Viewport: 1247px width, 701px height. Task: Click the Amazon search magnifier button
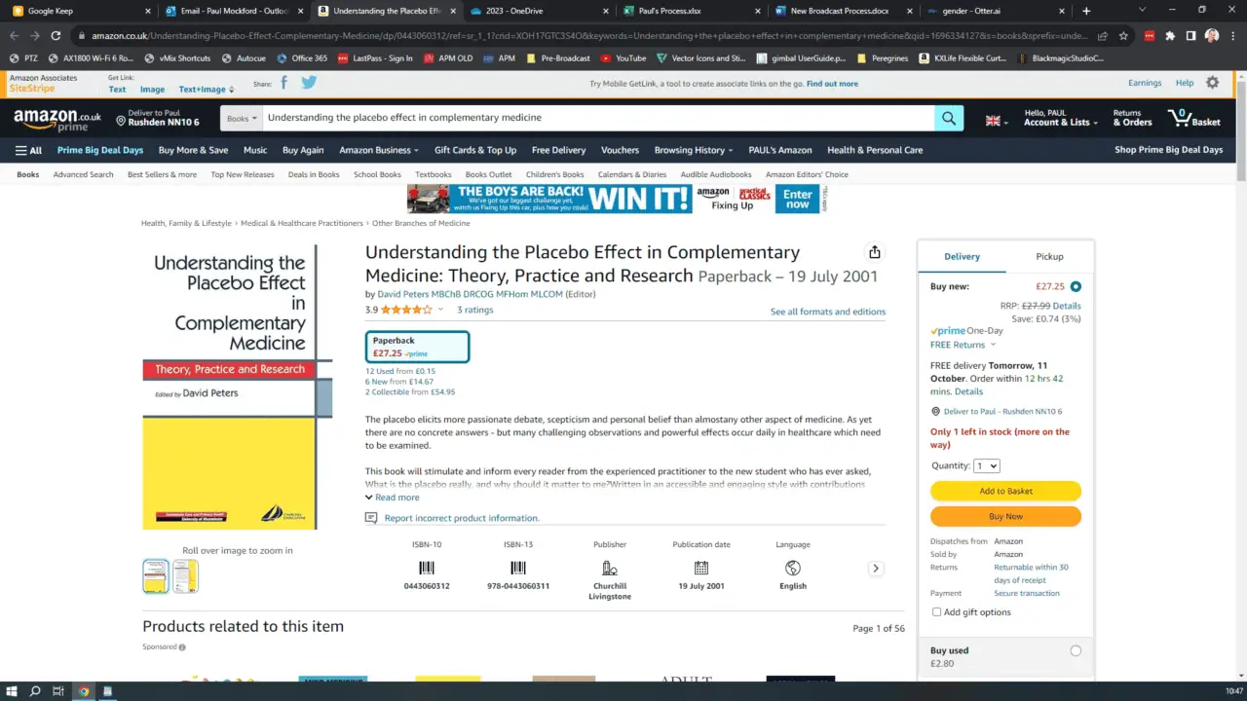[949, 118]
